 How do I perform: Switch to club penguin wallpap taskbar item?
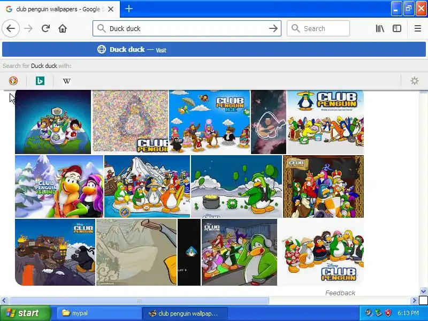click(185, 313)
